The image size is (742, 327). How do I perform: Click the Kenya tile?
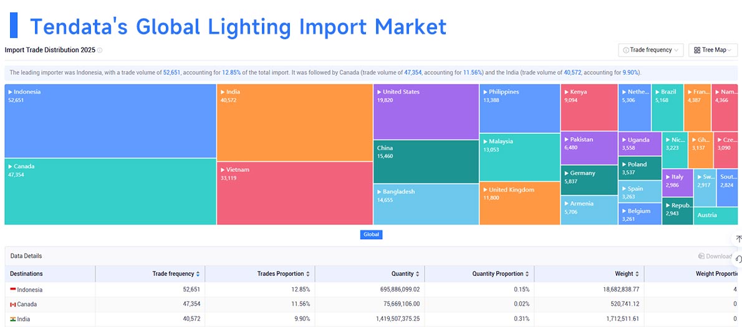click(589, 108)
